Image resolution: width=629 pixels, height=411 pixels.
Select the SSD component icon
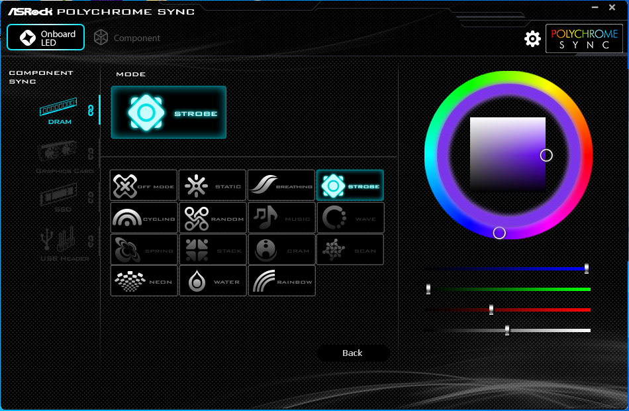point(59,197)
